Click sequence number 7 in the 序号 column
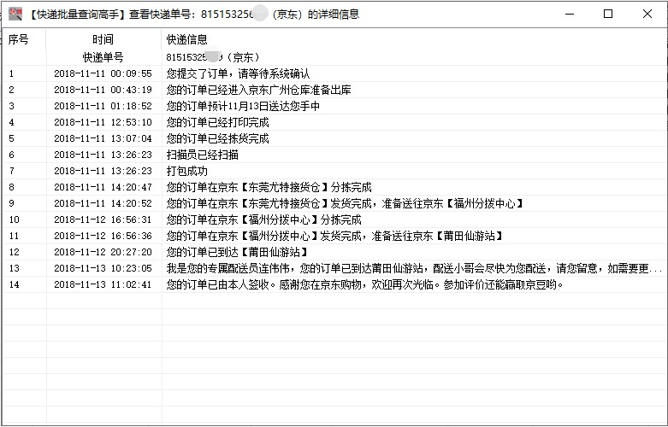The image size is (668, 427). (x=11, y=171)
